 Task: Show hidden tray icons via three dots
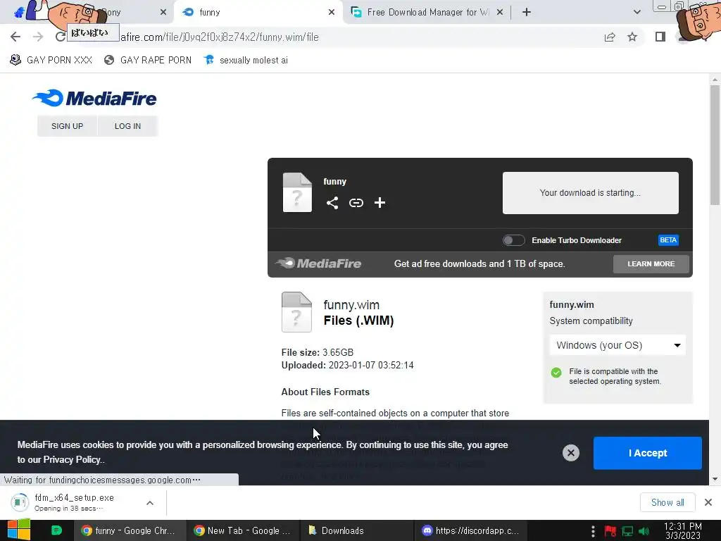(593, 531)
